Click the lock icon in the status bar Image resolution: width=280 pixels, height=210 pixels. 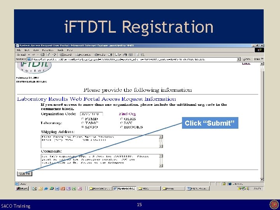pos(224,184)
